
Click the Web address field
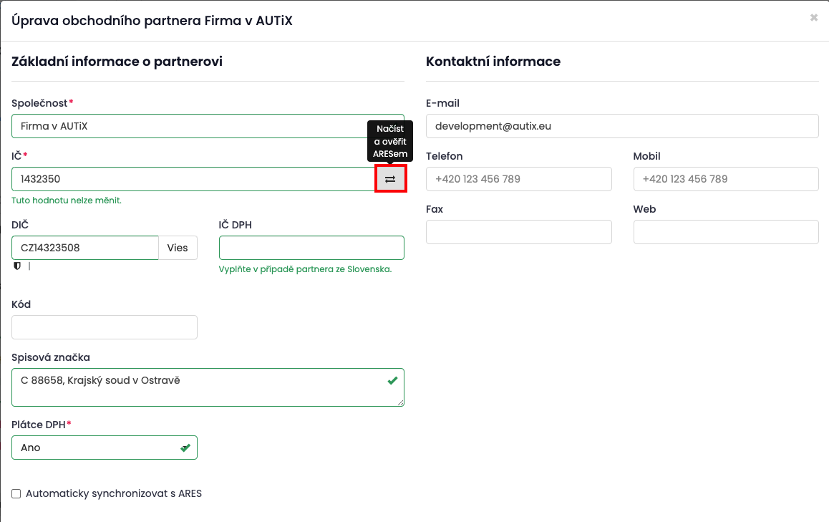point(726,232)
